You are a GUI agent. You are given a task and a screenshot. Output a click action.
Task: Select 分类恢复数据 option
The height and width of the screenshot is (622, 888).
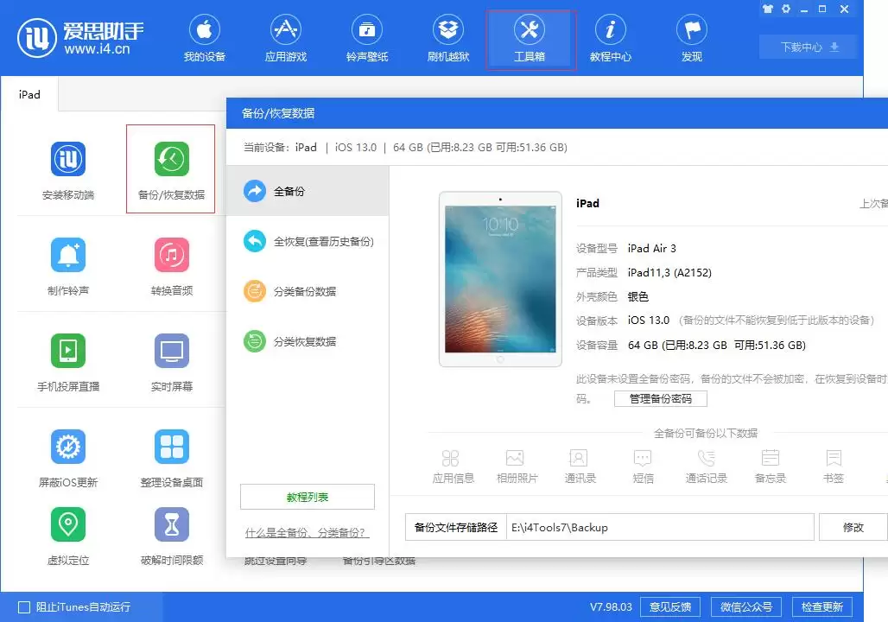tap(308, 341)
